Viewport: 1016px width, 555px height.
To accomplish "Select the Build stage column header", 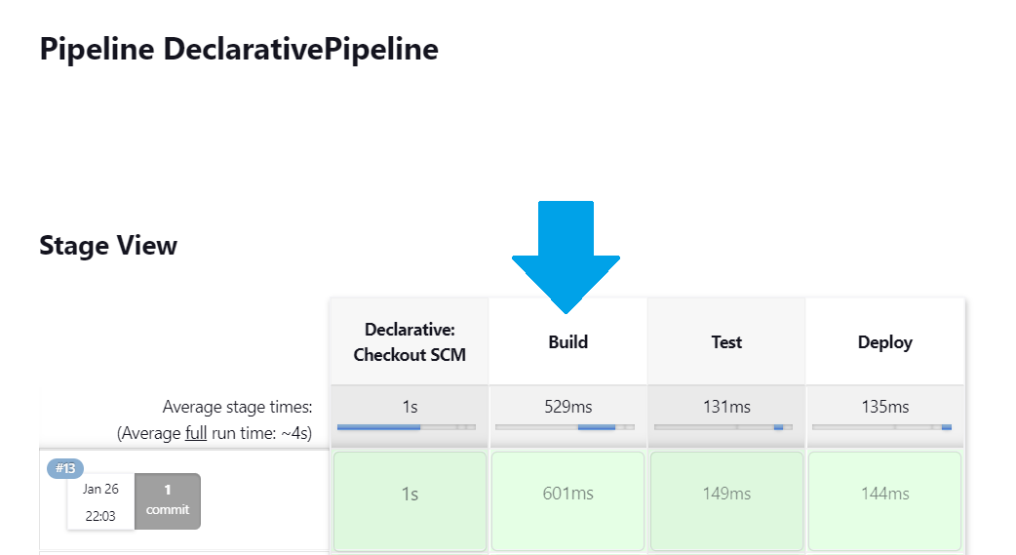I will (x=568, y=341).
